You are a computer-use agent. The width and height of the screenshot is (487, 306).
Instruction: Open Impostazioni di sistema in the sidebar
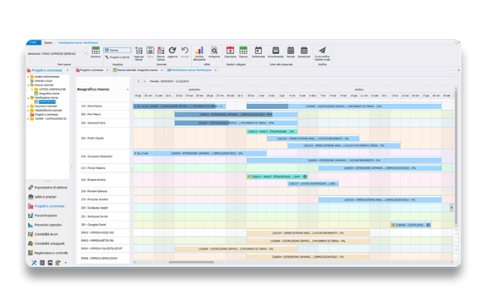point(48,188)
